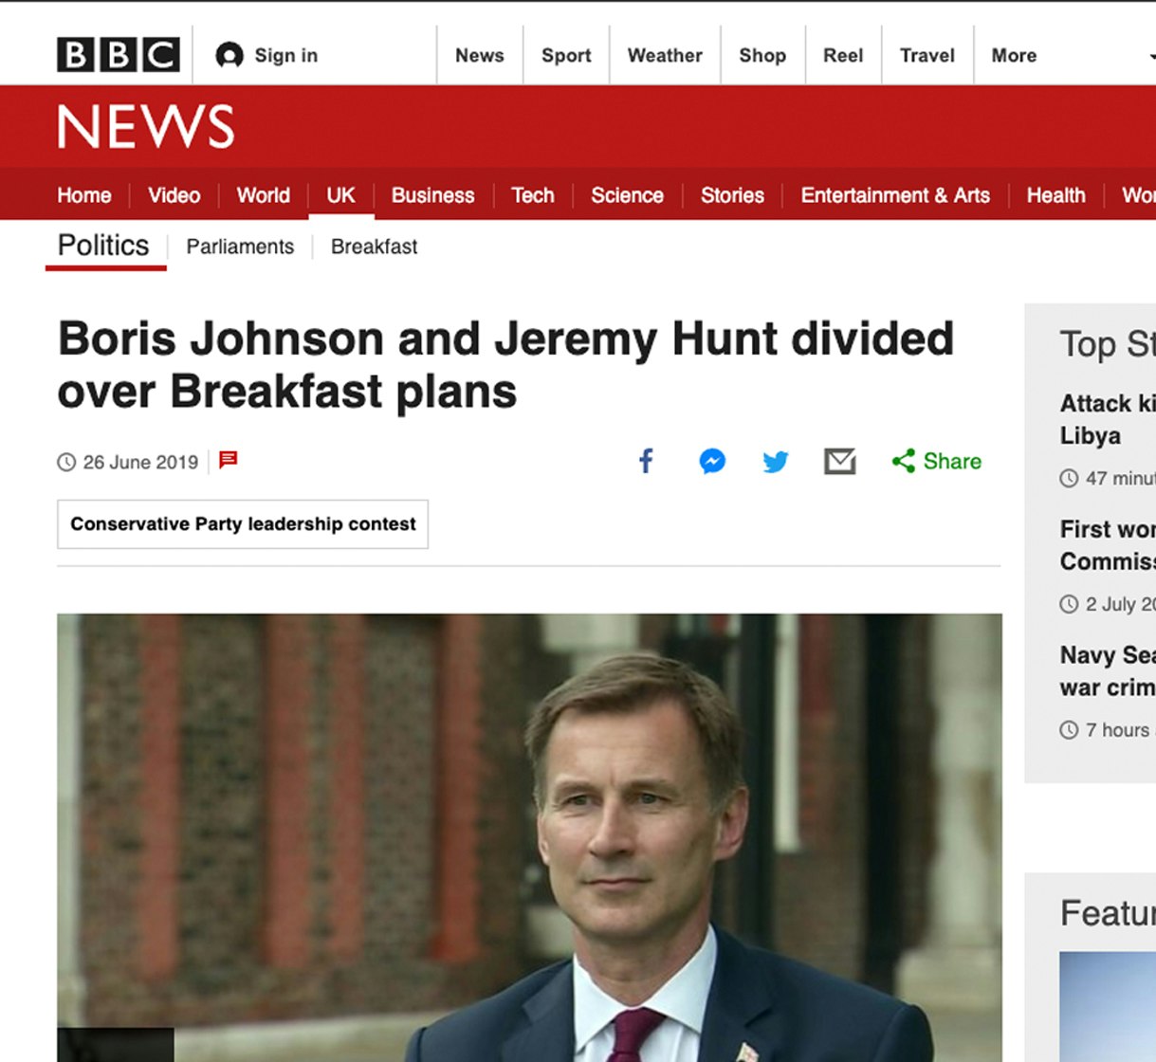This screenshot has width=1156, height=1062.
Task: Expand the More menu
Action: pos(1014,56)
